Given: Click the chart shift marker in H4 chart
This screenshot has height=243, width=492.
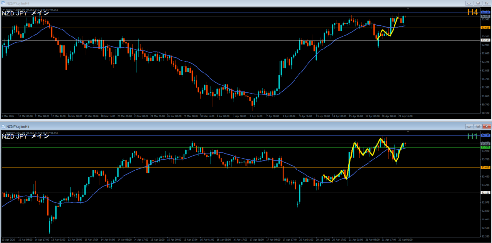Looking at the screenshot, I should [408, 9].
